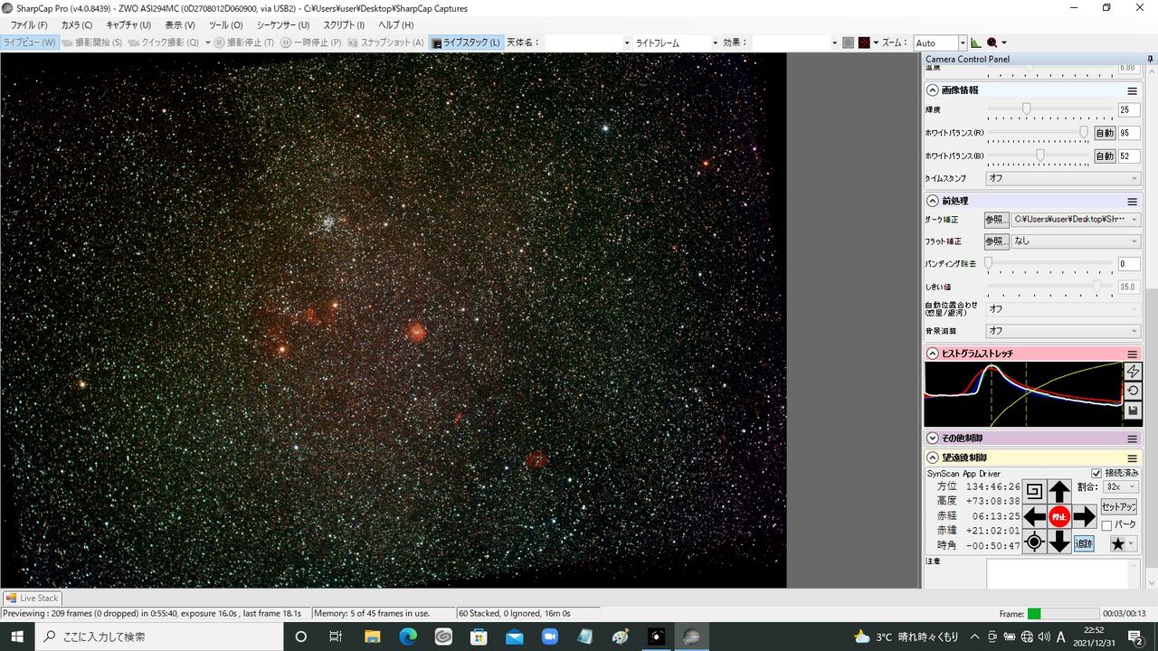The height and width of the screenshot is (651, 1158).
Task: Open the ヘルプ (H) menu
Action: coord(395,25)
